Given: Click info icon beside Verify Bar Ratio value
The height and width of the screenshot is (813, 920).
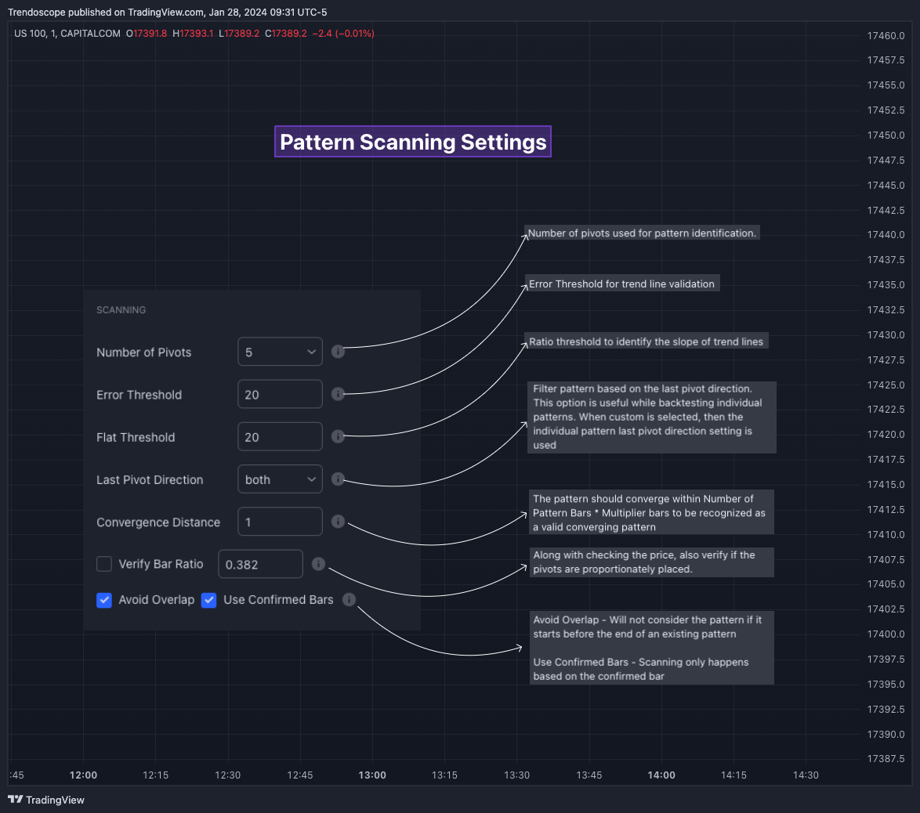Looking at the screenshot, I should pyautogui.click(x=319, y=564).
